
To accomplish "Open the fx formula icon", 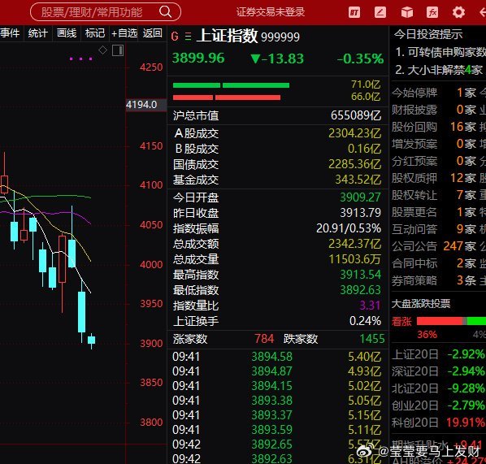I will [432, 12].
